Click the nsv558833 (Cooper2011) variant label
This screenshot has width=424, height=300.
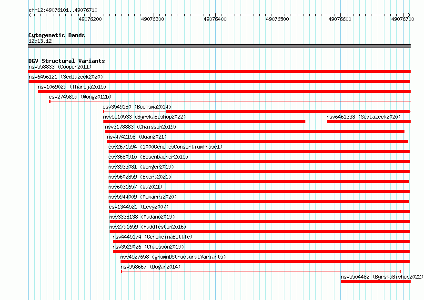tap(60, 67)
